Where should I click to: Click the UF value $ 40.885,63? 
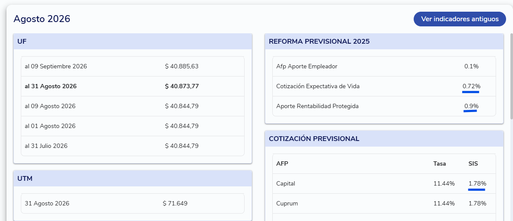pyautogui.click(x=182, y=66)
